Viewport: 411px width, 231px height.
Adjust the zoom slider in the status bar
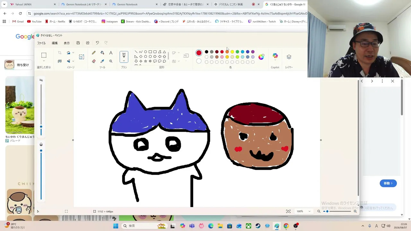click(x=337, y=211)
